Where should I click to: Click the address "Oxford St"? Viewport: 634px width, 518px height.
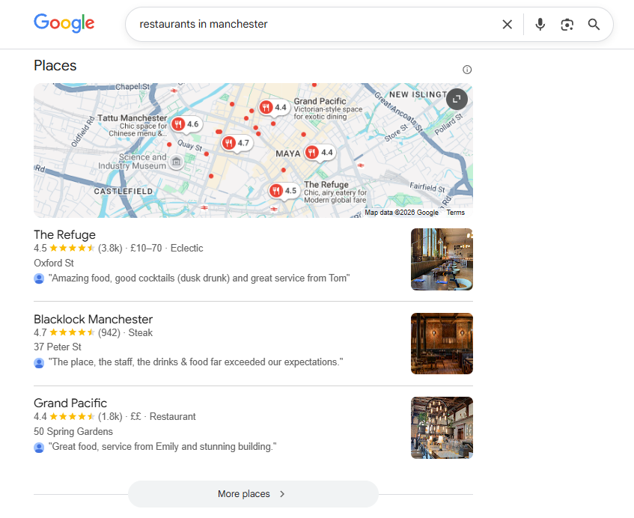point(54,263)
